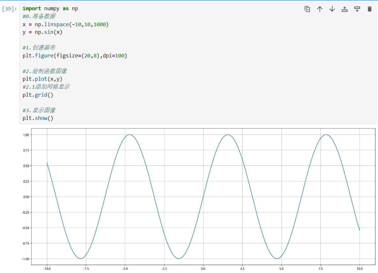This screenshot has width=378, height=273.
Task: Insert a cell above this one
Action: click(345, 9)
